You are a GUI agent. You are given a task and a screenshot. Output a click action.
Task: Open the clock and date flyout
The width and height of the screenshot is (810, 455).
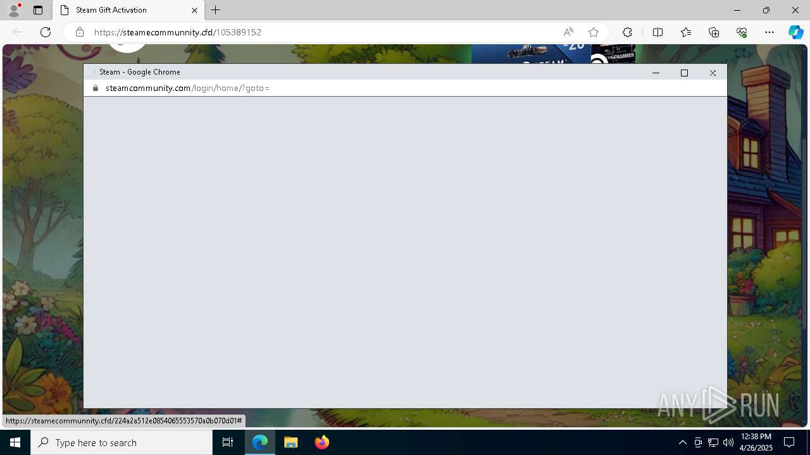tap(756, 442)
